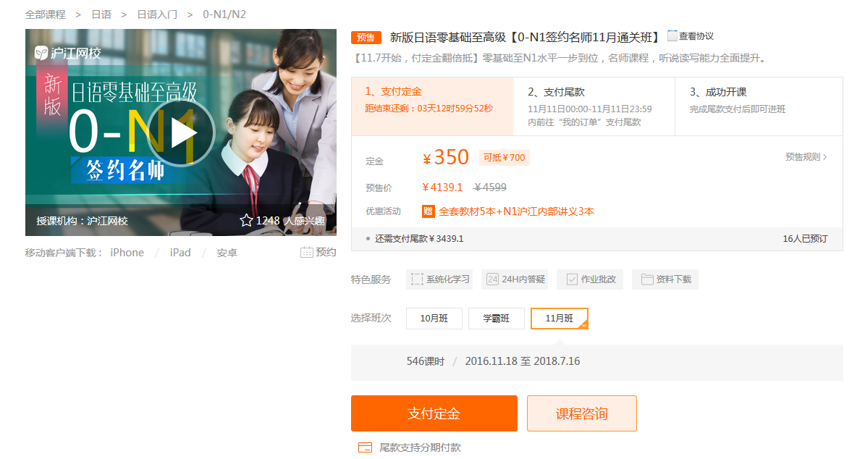Click the date range 2016.11.18 至 2018.7.16
This screenshot has width=865, height=459.
[523, 361]
